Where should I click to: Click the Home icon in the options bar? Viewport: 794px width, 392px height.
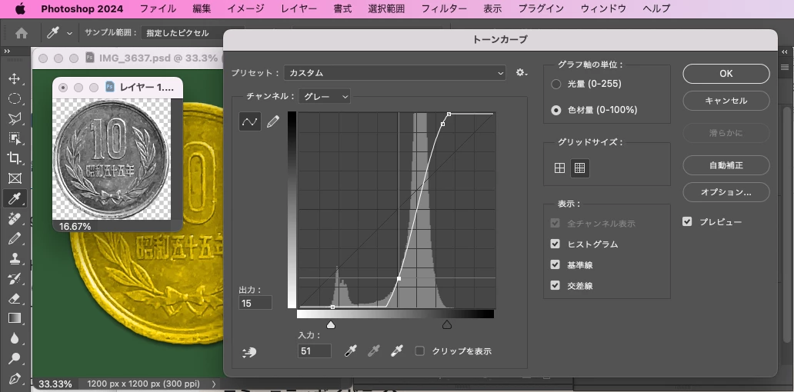[22, 33]
